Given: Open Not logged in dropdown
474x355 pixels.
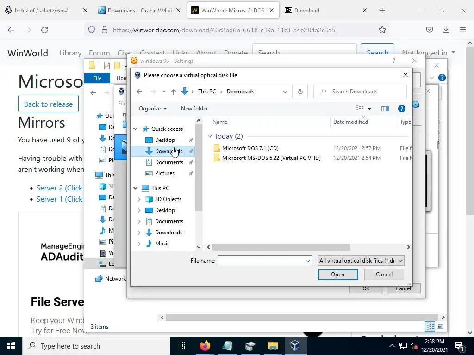Looking at the screenshot, I should 428,53.
